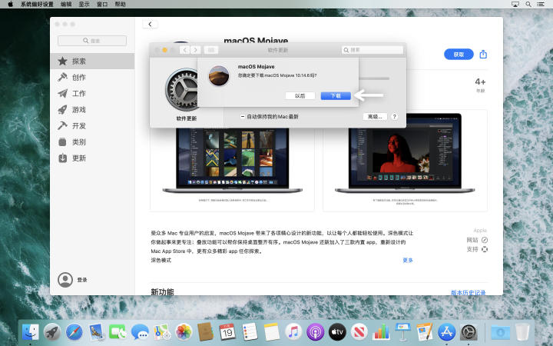Viewport: 553px width, 346px height.
Task: Click the search field in Software Update window
Action: pos(372,50)
